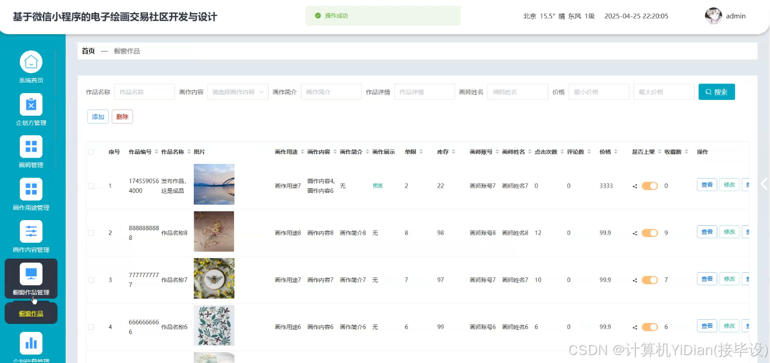Check the select-all checkbox in table header

pos(91,151)
